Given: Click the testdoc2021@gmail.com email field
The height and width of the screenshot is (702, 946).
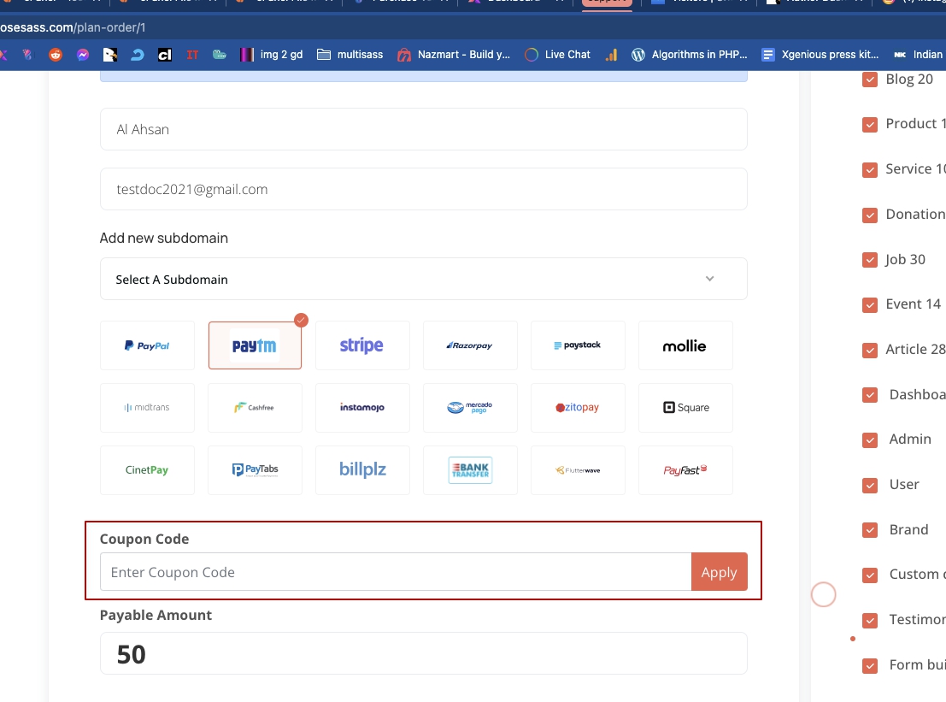Looking at the screenshot, I should 424,189.
